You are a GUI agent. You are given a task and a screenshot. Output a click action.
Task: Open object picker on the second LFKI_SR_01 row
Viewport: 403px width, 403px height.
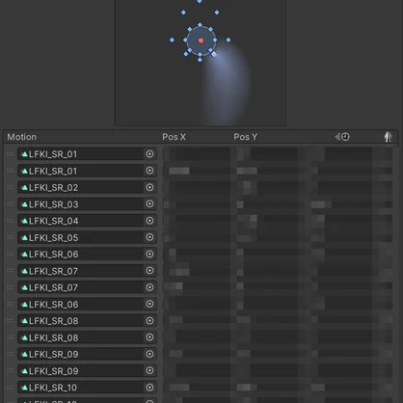tap(149, 171)
